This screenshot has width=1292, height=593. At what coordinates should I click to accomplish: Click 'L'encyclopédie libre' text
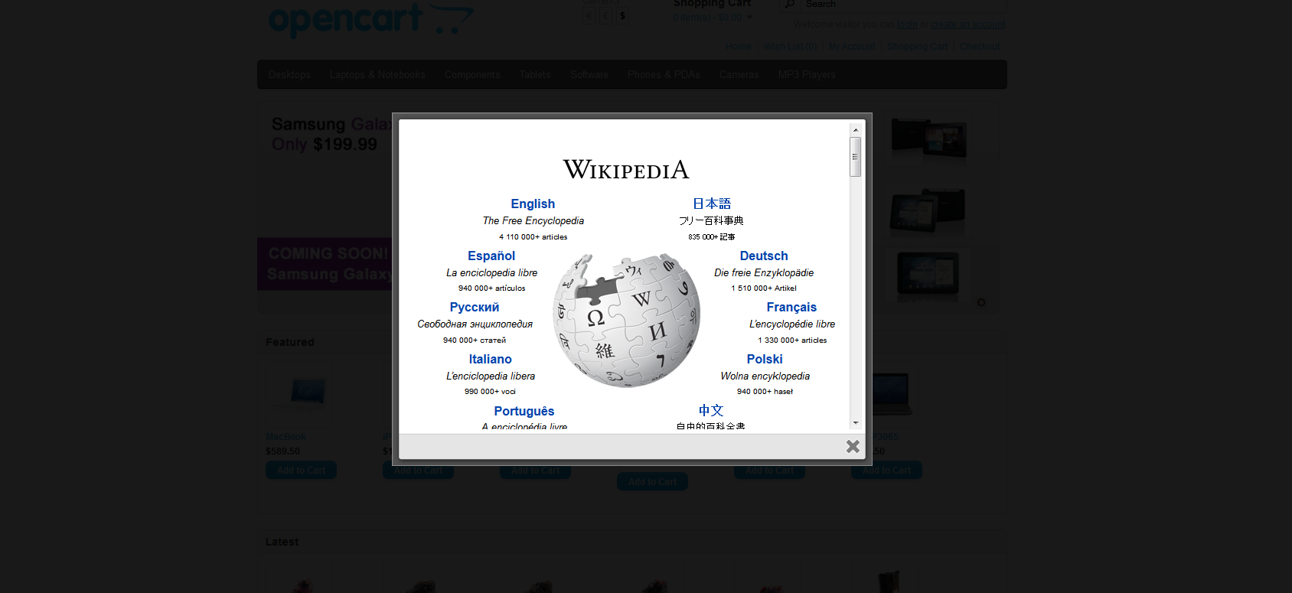pyautogui.click(x=791, y=324)
